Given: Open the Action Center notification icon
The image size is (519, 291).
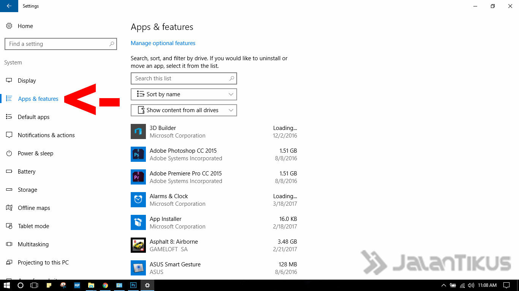Looking at the screenshot, I should pyautogui.click(x=506, y=285).
